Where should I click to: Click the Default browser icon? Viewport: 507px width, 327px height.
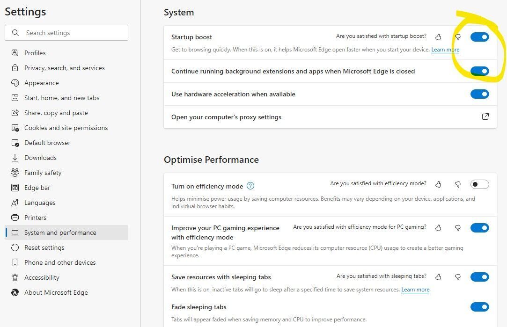point(15,143)
